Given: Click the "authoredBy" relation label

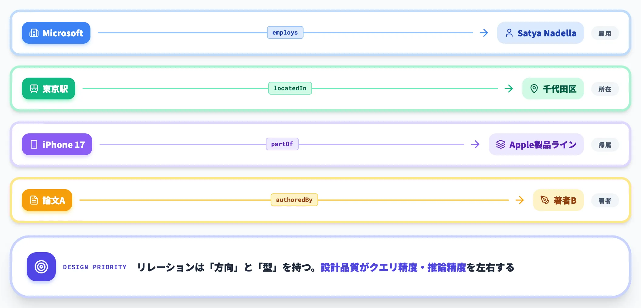Looking at the screenshot, I should click(294, 200).
